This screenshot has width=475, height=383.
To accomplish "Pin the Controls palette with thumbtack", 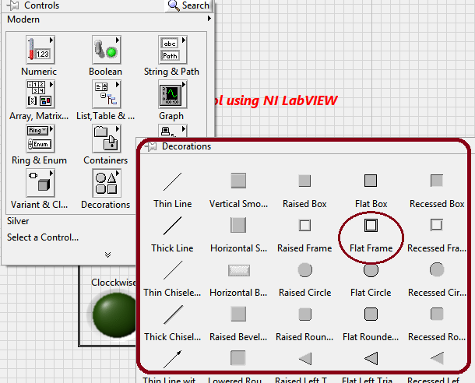I will coord(12,5).
